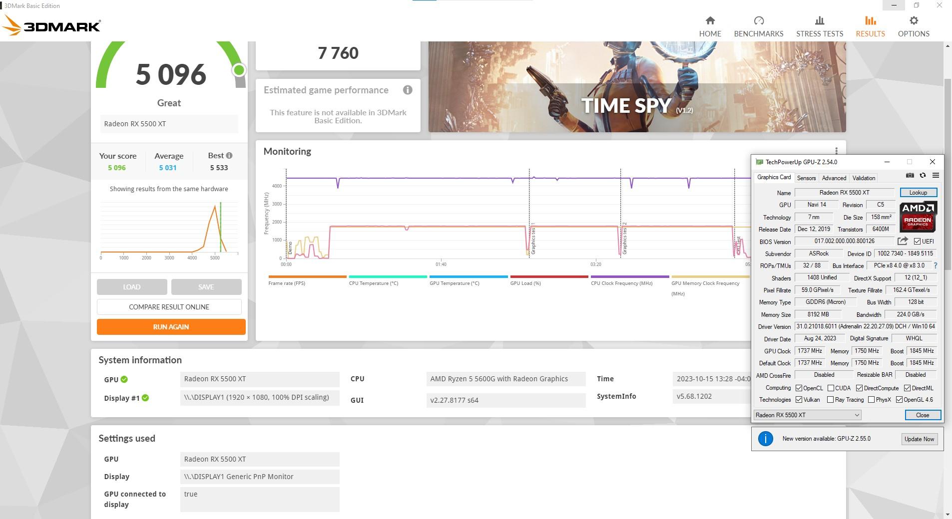The width and height of the screenshot is (952, 519).
Task: Click Close button in GPU-Z
Action: point(923,415)
